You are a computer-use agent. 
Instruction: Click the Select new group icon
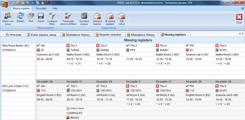7,17
